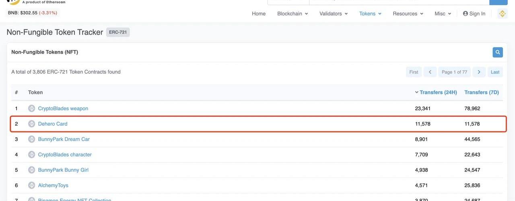Screen dimensions: 515x201
Task: Click the BunnyPark Dream Car token icon
Action: click(31, 139)
